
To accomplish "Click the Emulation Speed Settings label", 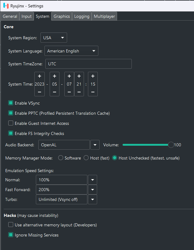I will (29, 171).
